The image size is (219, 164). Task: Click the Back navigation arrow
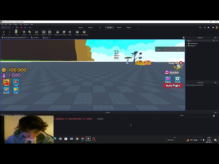click(4, 32)
